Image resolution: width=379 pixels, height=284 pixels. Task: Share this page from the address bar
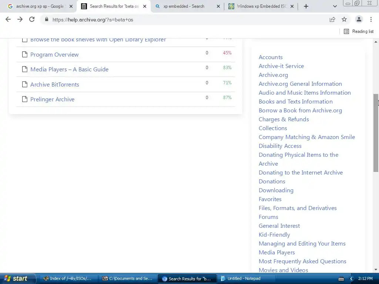(332, 20)
